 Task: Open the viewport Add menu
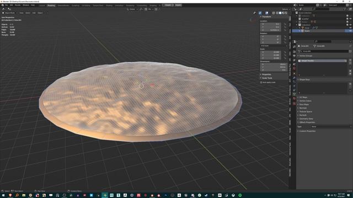click(x=34, y=13)
